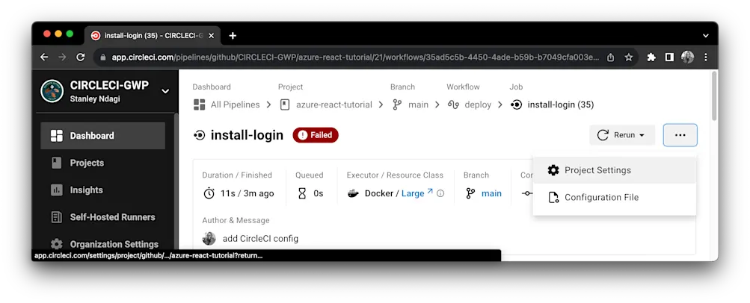Click the info icon next to Large
The height and width of the screenshot is (303, 750).
pyautogui.click(x=440, y=194)
